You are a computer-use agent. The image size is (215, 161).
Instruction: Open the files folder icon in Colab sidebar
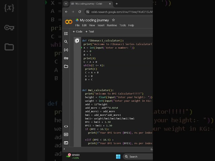coord(66,66)
